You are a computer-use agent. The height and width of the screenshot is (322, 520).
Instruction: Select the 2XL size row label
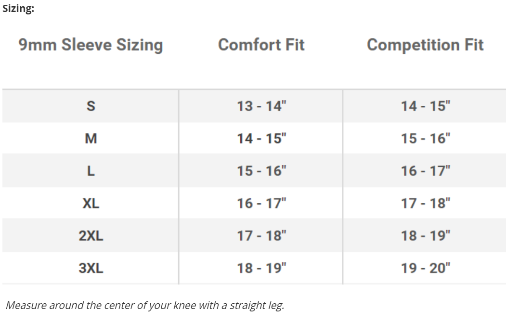pos(91,236)
